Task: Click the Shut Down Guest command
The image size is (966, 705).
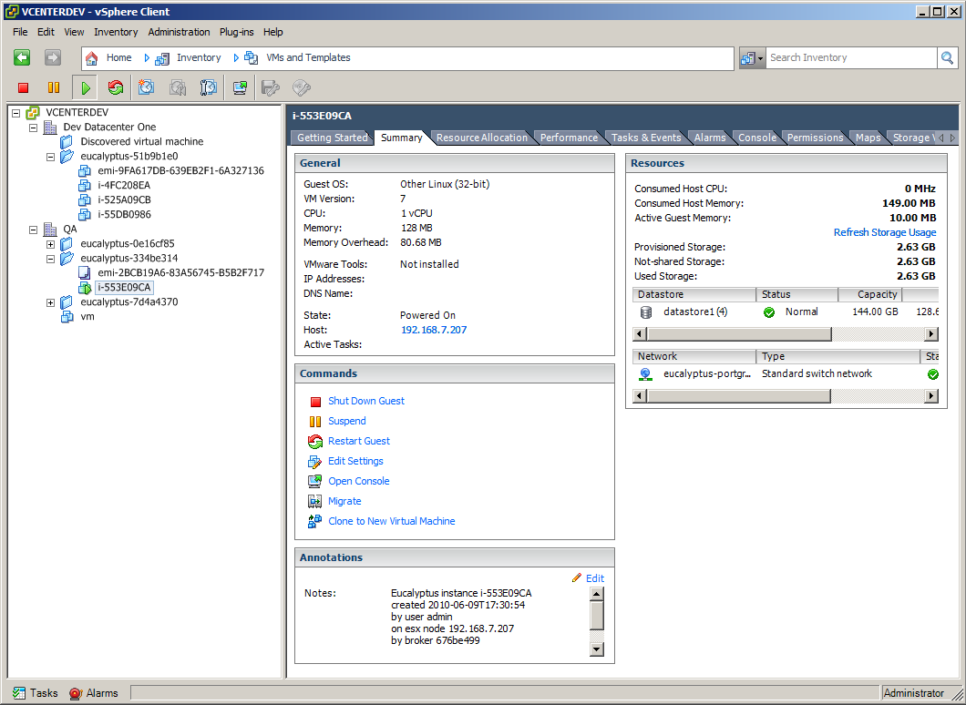Action: [x=365, y=401]
